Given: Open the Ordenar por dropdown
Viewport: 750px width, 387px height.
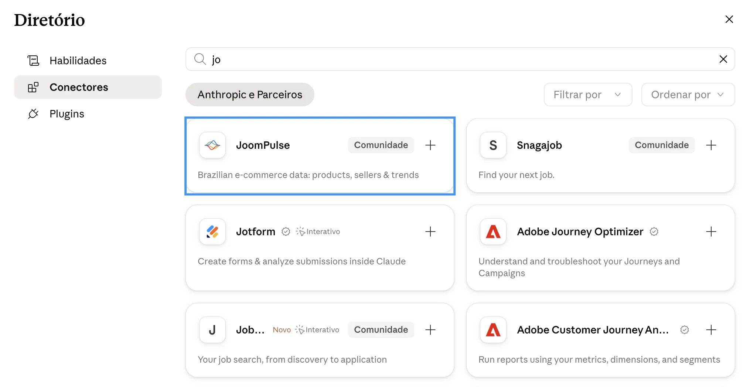Looking at the screenshot, I should pyautogui.click(x=688, y=95).
